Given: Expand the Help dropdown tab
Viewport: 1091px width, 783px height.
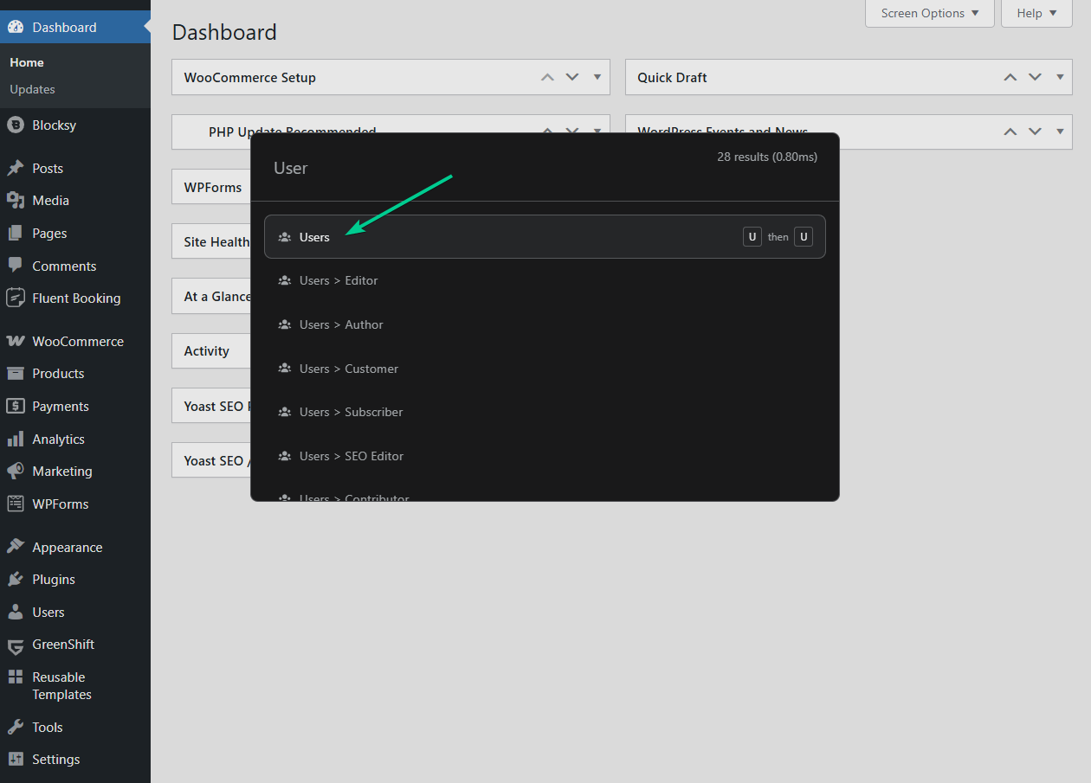Looking at the screenshot, I should [1036, 13].
